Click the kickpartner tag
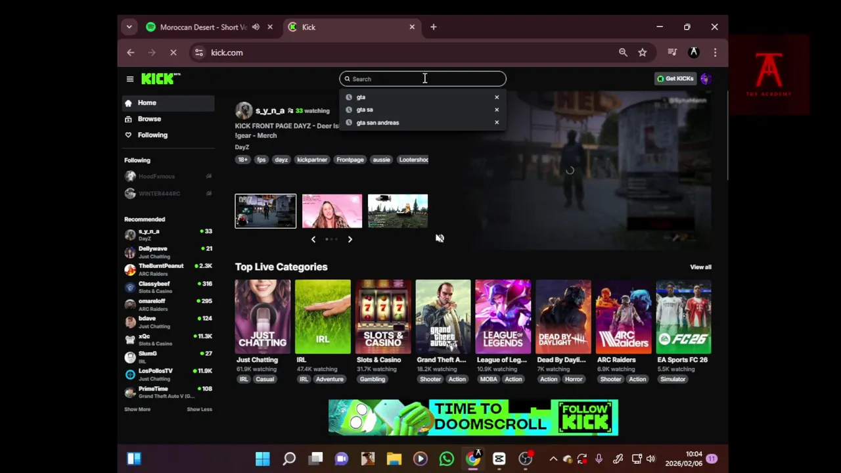The height and width of the screenshot is (473, 841). pyautogui.click(x=312, y=160)
